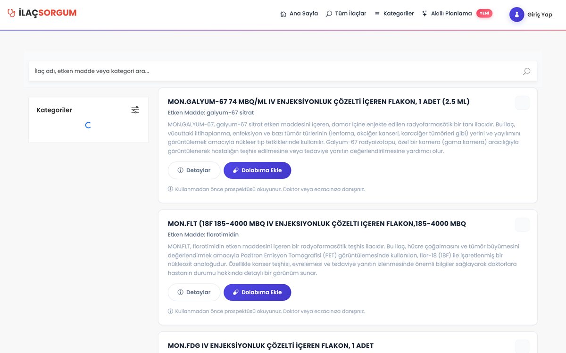Click the MON.FDG IV ENJEKSİYONLUK title
The width and height of the screenshot is (566, 353).
pyautogui.click(x=271, y=345)
